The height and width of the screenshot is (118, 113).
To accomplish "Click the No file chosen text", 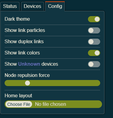I will tap(50, 104).
